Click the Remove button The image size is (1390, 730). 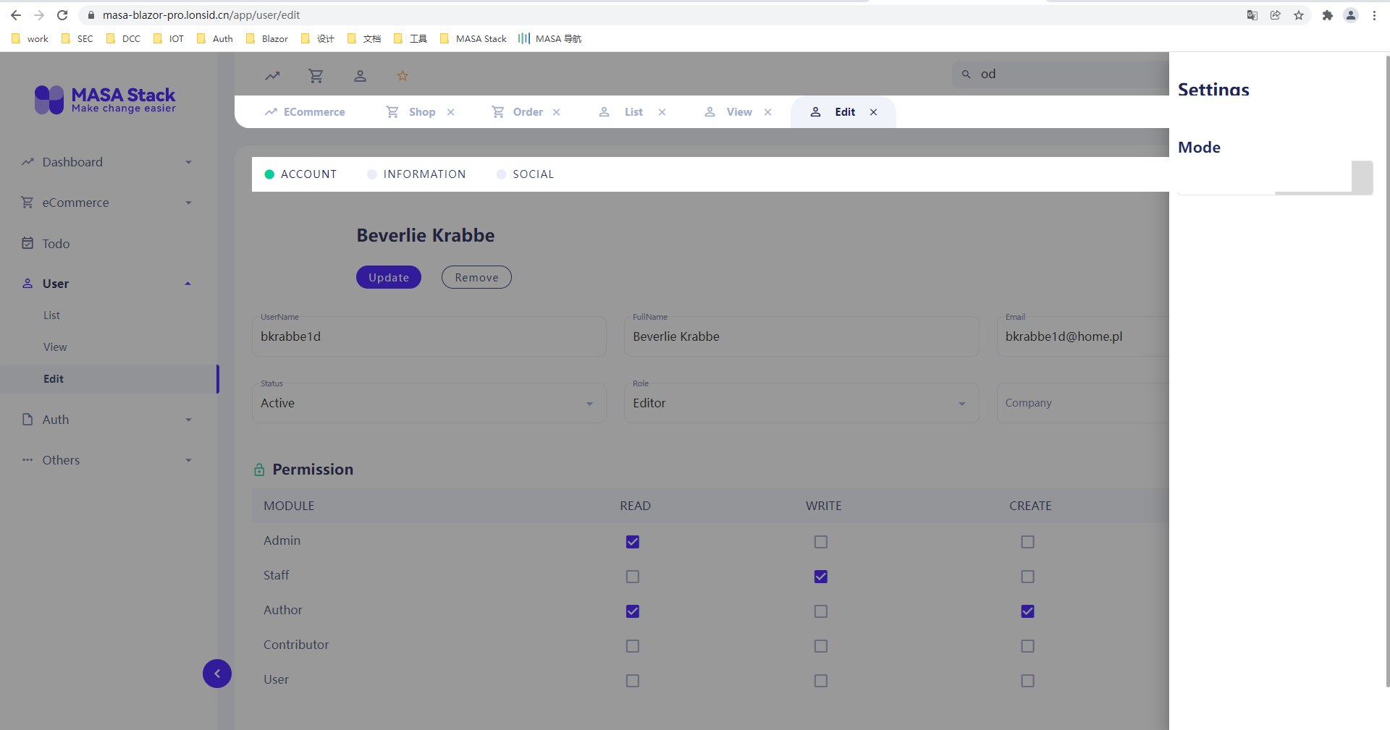[476, 277]
